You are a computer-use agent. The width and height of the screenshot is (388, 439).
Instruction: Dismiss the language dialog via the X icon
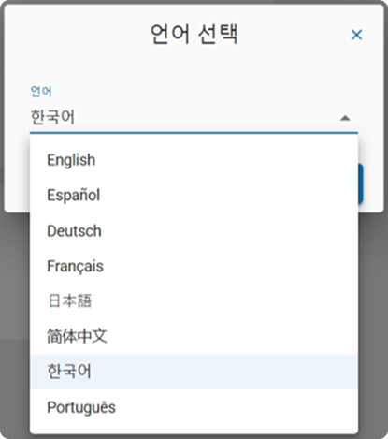[356, 35]
